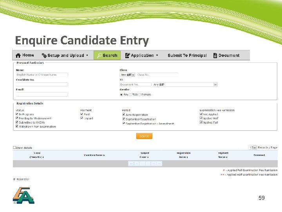Viewport: 282px width, 212px height.
Task: Click the orange Search button
Action: [144, 136]
